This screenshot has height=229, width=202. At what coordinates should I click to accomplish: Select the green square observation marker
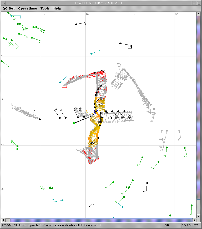74,123
